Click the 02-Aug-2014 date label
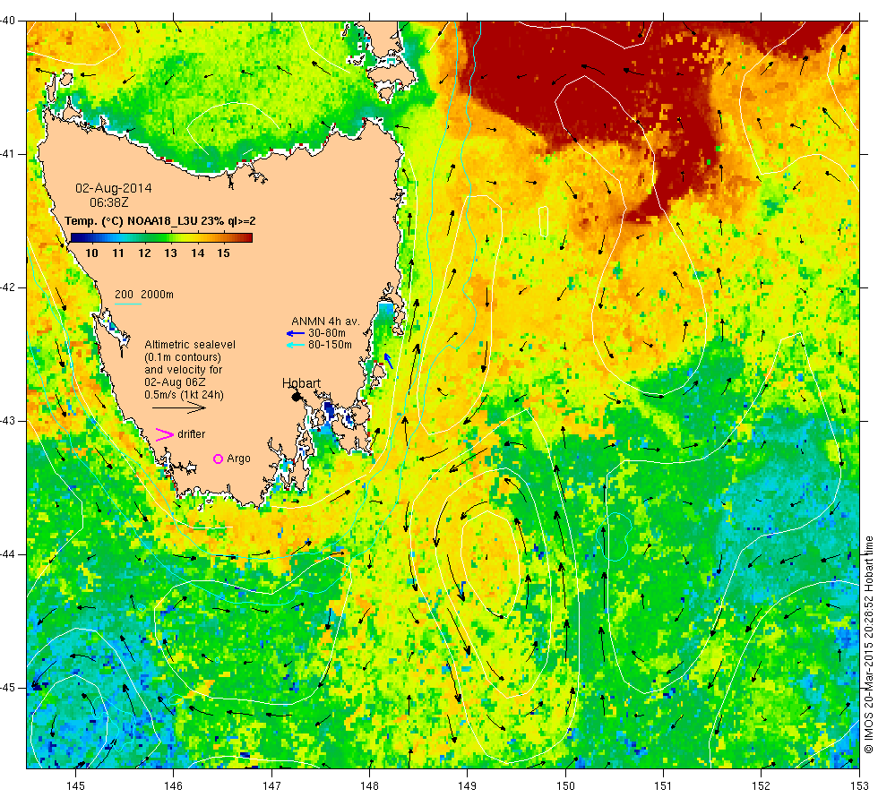This screenshot has width=878, height=806. click(x=114, y=188)
